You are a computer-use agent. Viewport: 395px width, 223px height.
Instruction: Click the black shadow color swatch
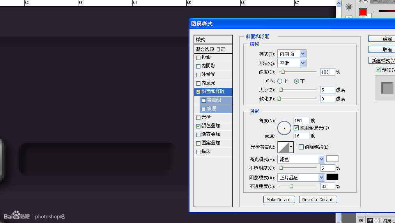[332, 177]
